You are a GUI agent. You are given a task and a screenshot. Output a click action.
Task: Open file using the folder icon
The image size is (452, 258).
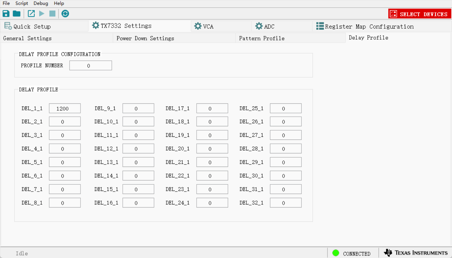coord(17,14)
